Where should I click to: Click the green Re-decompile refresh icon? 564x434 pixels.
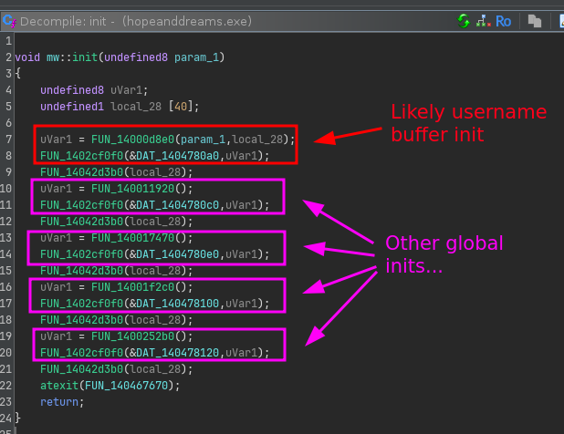tap(465, 19)
